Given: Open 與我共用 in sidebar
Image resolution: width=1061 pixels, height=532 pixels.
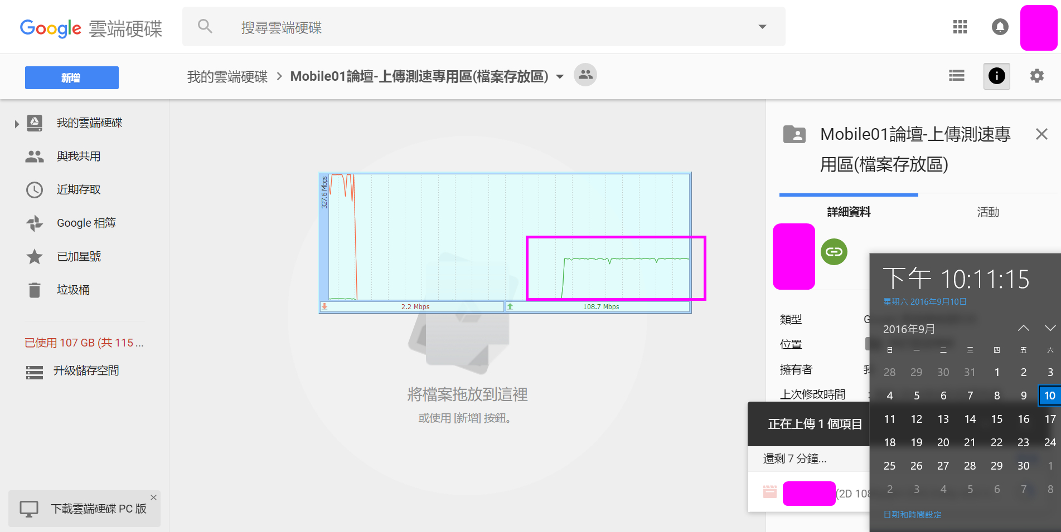Looking at the screenshot, I should (79, 157).
